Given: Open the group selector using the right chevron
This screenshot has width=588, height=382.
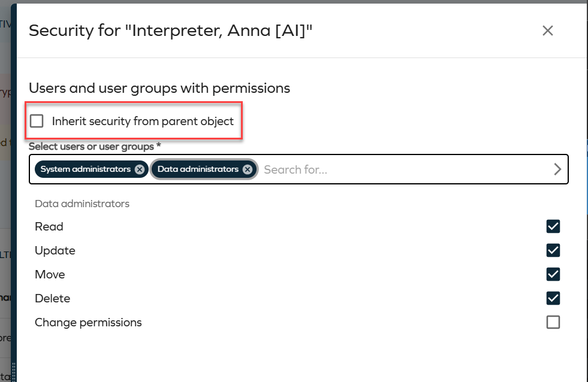Looking at the screenshot, I should 557,169.
